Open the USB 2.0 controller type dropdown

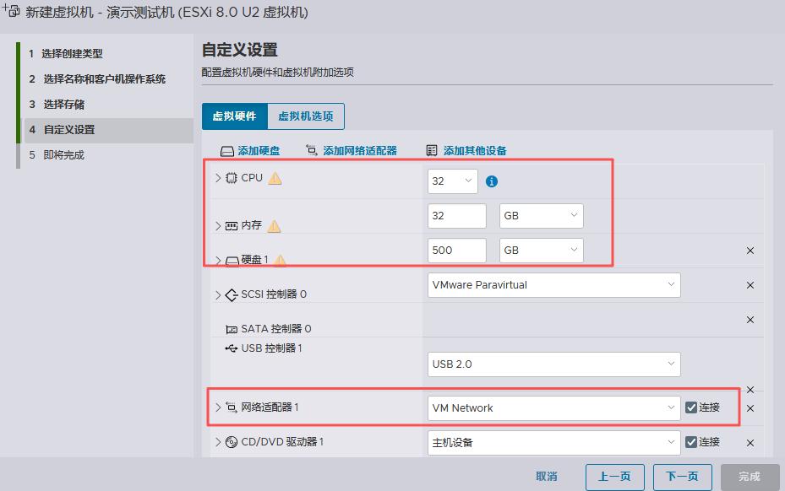553,364
